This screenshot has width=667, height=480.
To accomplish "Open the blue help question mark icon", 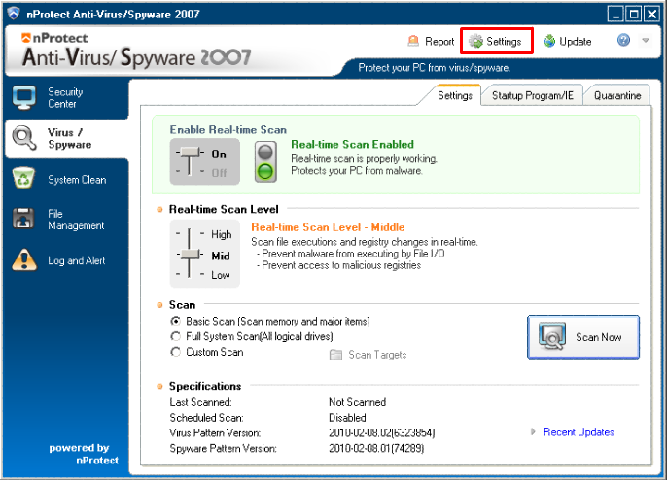I will click(623, 41).
